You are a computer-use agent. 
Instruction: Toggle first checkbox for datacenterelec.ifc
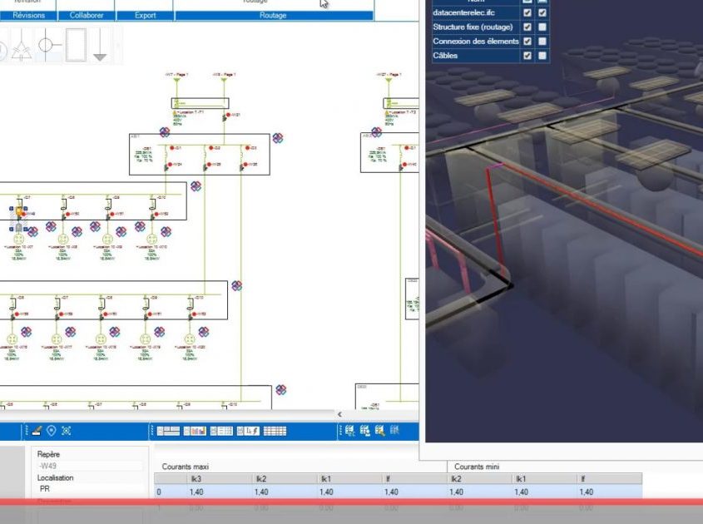[x=527, y=12]
